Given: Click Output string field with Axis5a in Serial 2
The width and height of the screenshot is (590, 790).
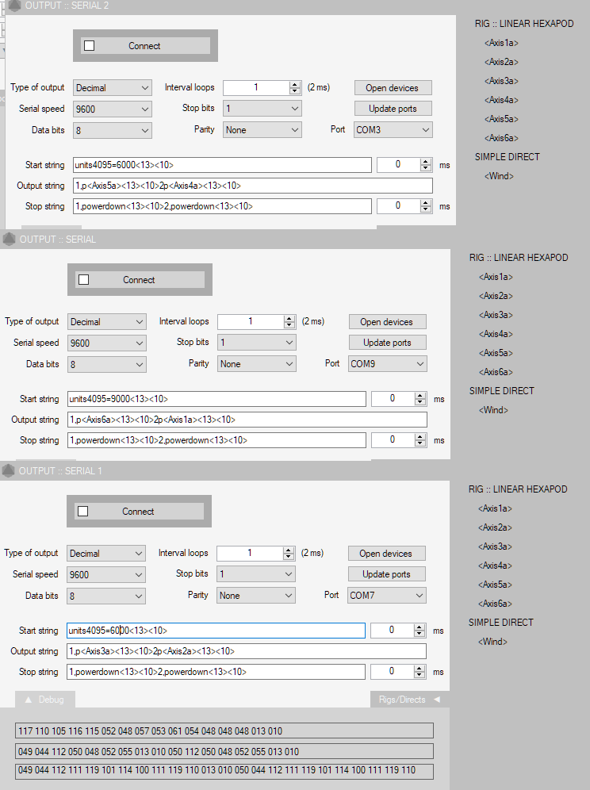Looking at the screenshot, I should pos(252,186).
